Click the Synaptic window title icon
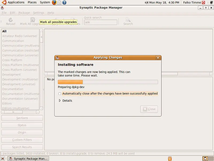The image size is (214, 161). [2, 8]
